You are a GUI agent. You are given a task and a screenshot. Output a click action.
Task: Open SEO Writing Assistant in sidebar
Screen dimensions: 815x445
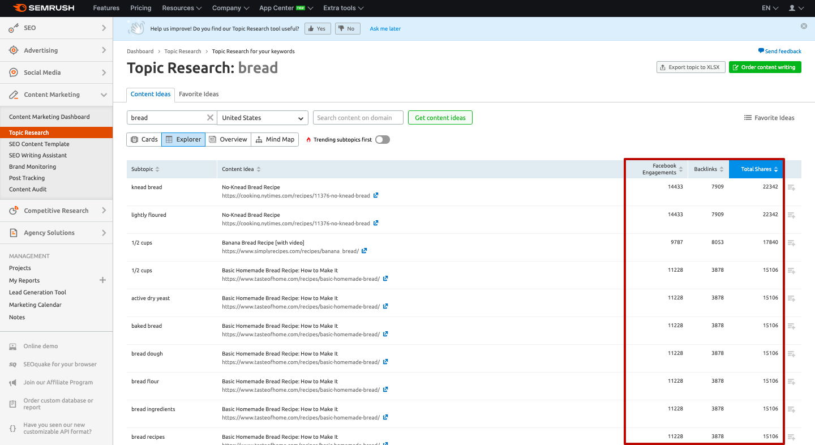(38, 155)
